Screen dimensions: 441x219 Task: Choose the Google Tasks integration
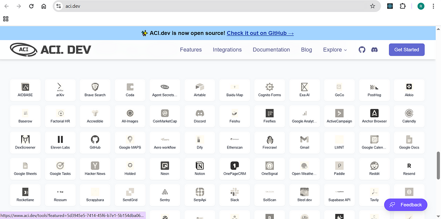click(60, 169)
